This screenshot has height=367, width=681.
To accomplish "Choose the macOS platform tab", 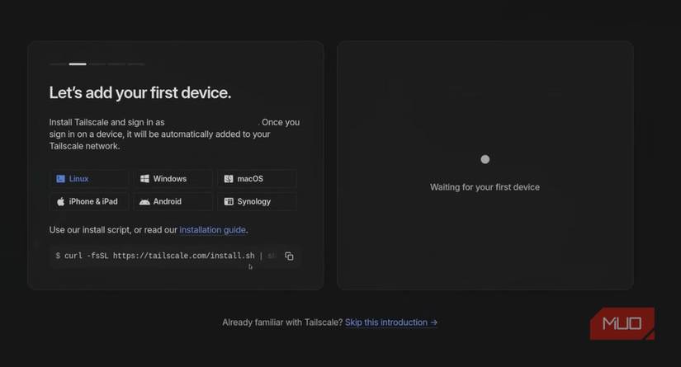I will coord(257,179).
